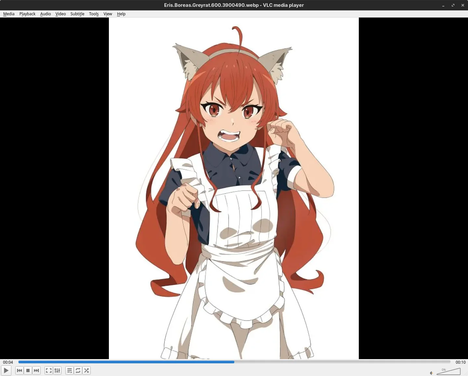Open the Tools menu
This screenshot has width=468, height=376.
point(94,14)
